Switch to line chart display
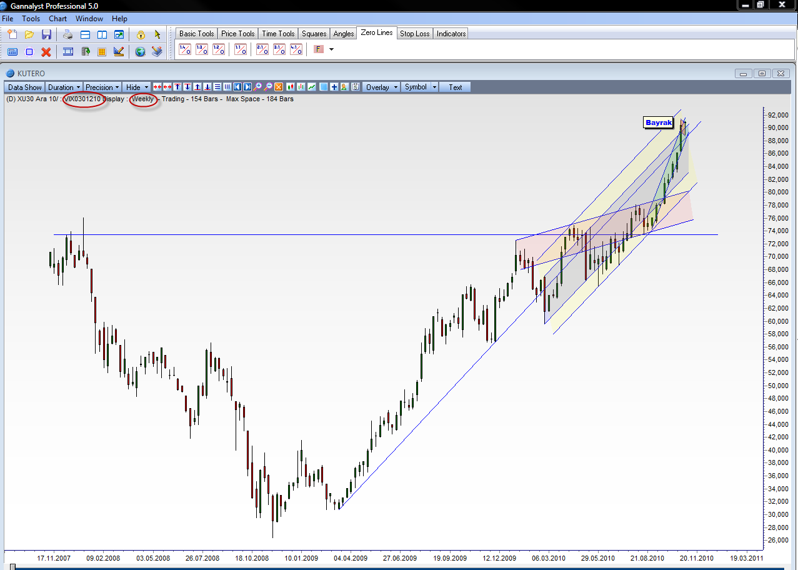This screenshot has width=798, height=570. pyautogui.click(x=312, y=87)
